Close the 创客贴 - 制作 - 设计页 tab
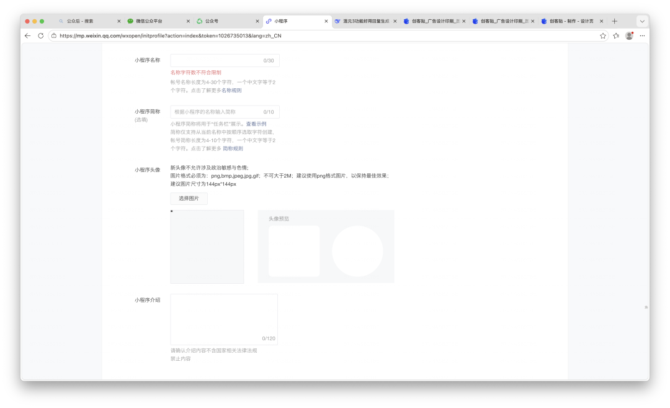670x408 pixels. coord(601,21)
